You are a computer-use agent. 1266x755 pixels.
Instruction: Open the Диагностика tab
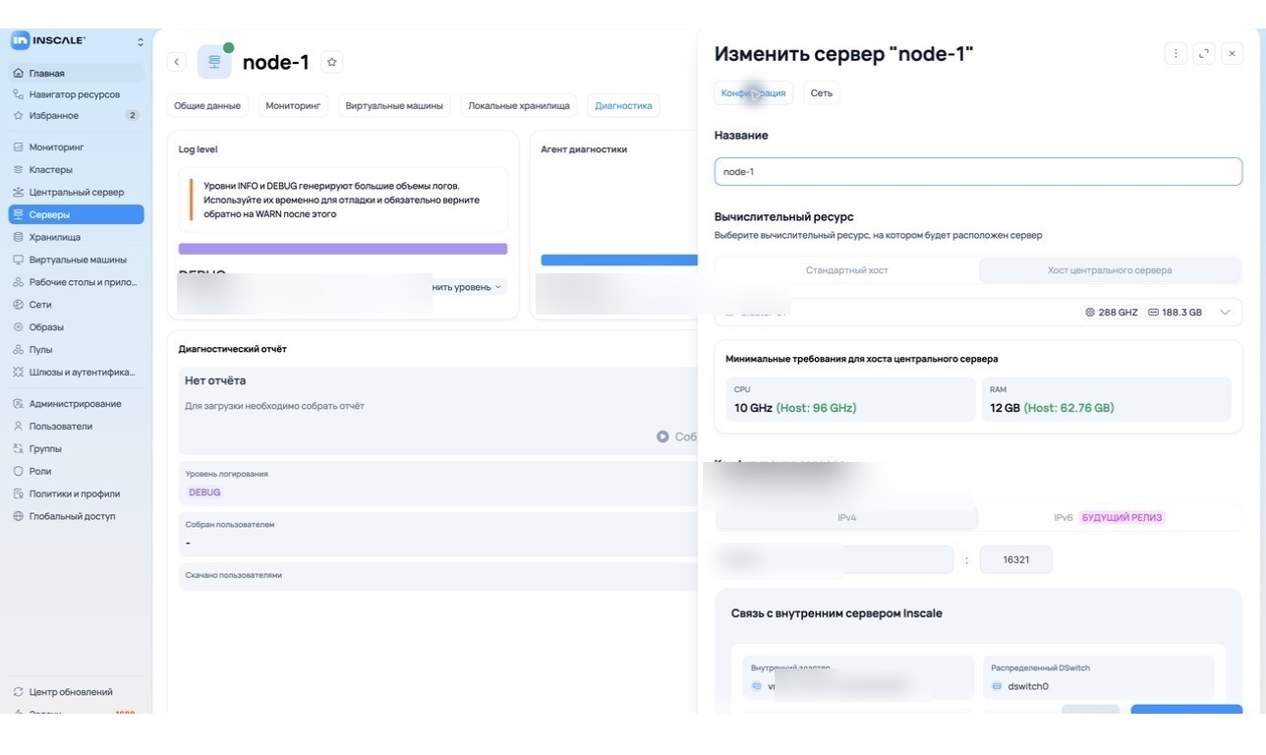[623, 105]
